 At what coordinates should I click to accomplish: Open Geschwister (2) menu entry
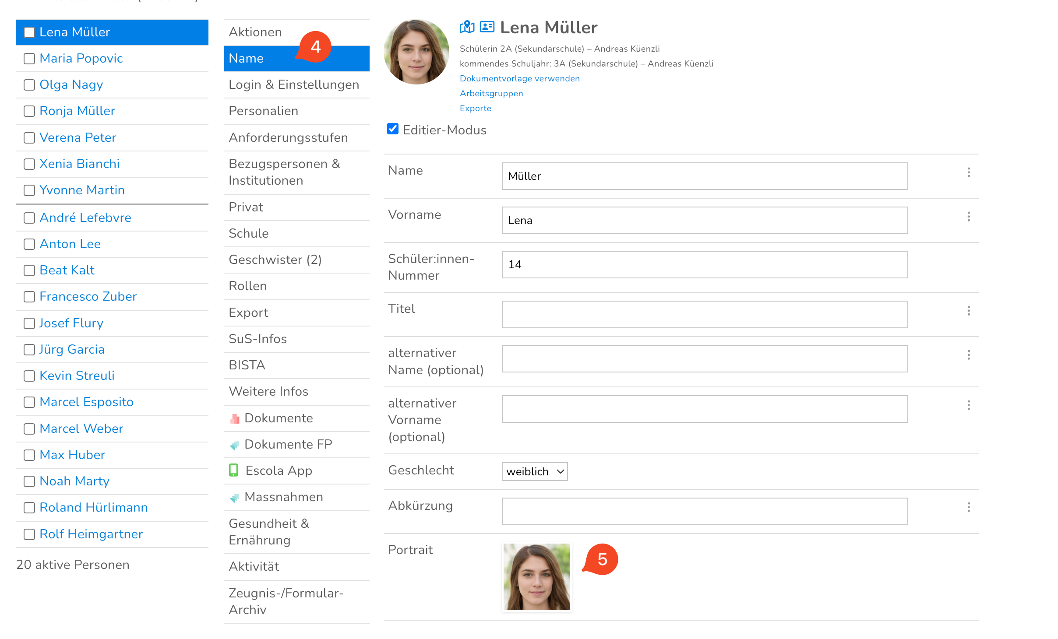275,260
